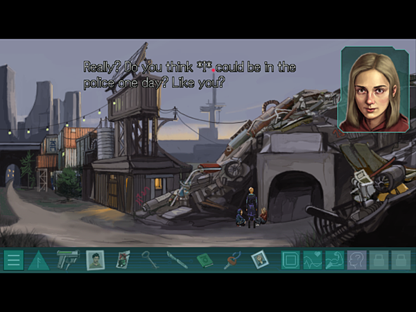Select the pistol in the inventory
The image size is (416, 312).
(68, 259)
